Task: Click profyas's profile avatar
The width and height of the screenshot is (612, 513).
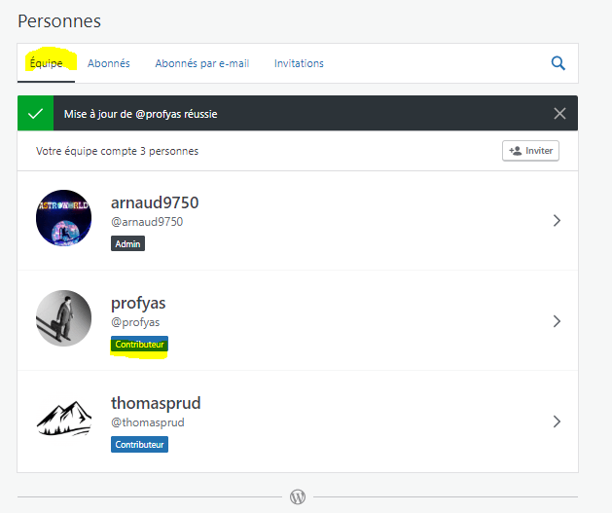Action: [x=64, y=318]
